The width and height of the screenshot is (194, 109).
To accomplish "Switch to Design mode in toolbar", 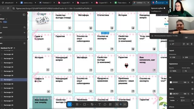I will point(121,104).
